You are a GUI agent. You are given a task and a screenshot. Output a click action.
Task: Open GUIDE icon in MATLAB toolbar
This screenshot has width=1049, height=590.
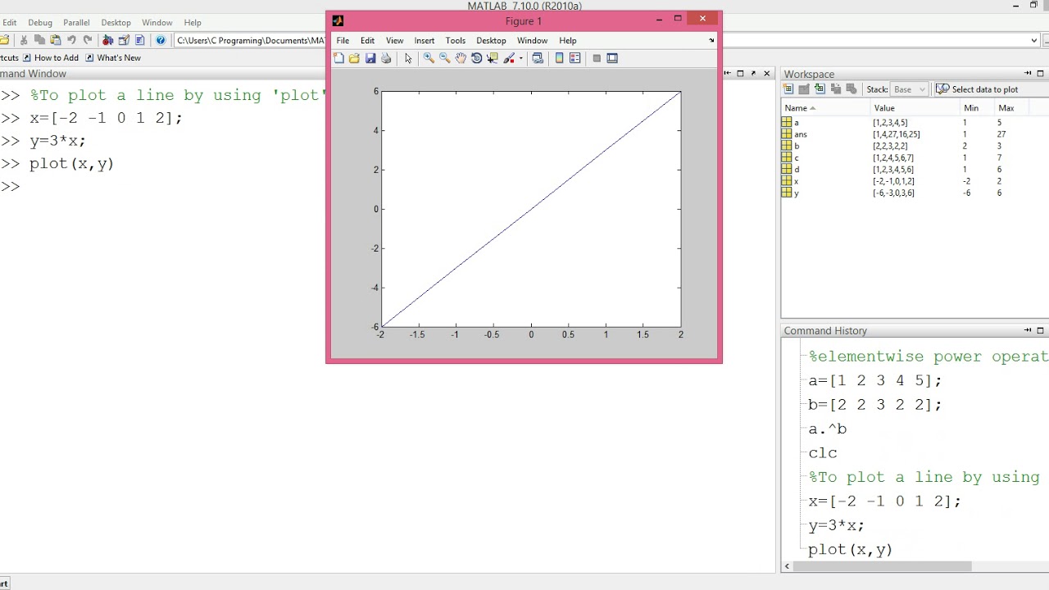124,40
